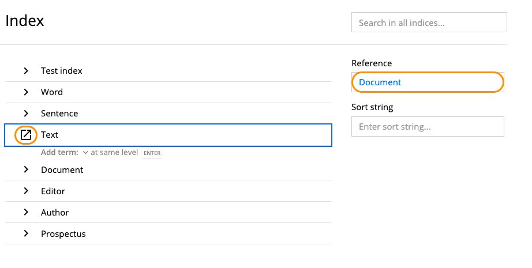Click the 'Search in all indices' field
This screenshot has height=268, width=532.
(429, 22)
